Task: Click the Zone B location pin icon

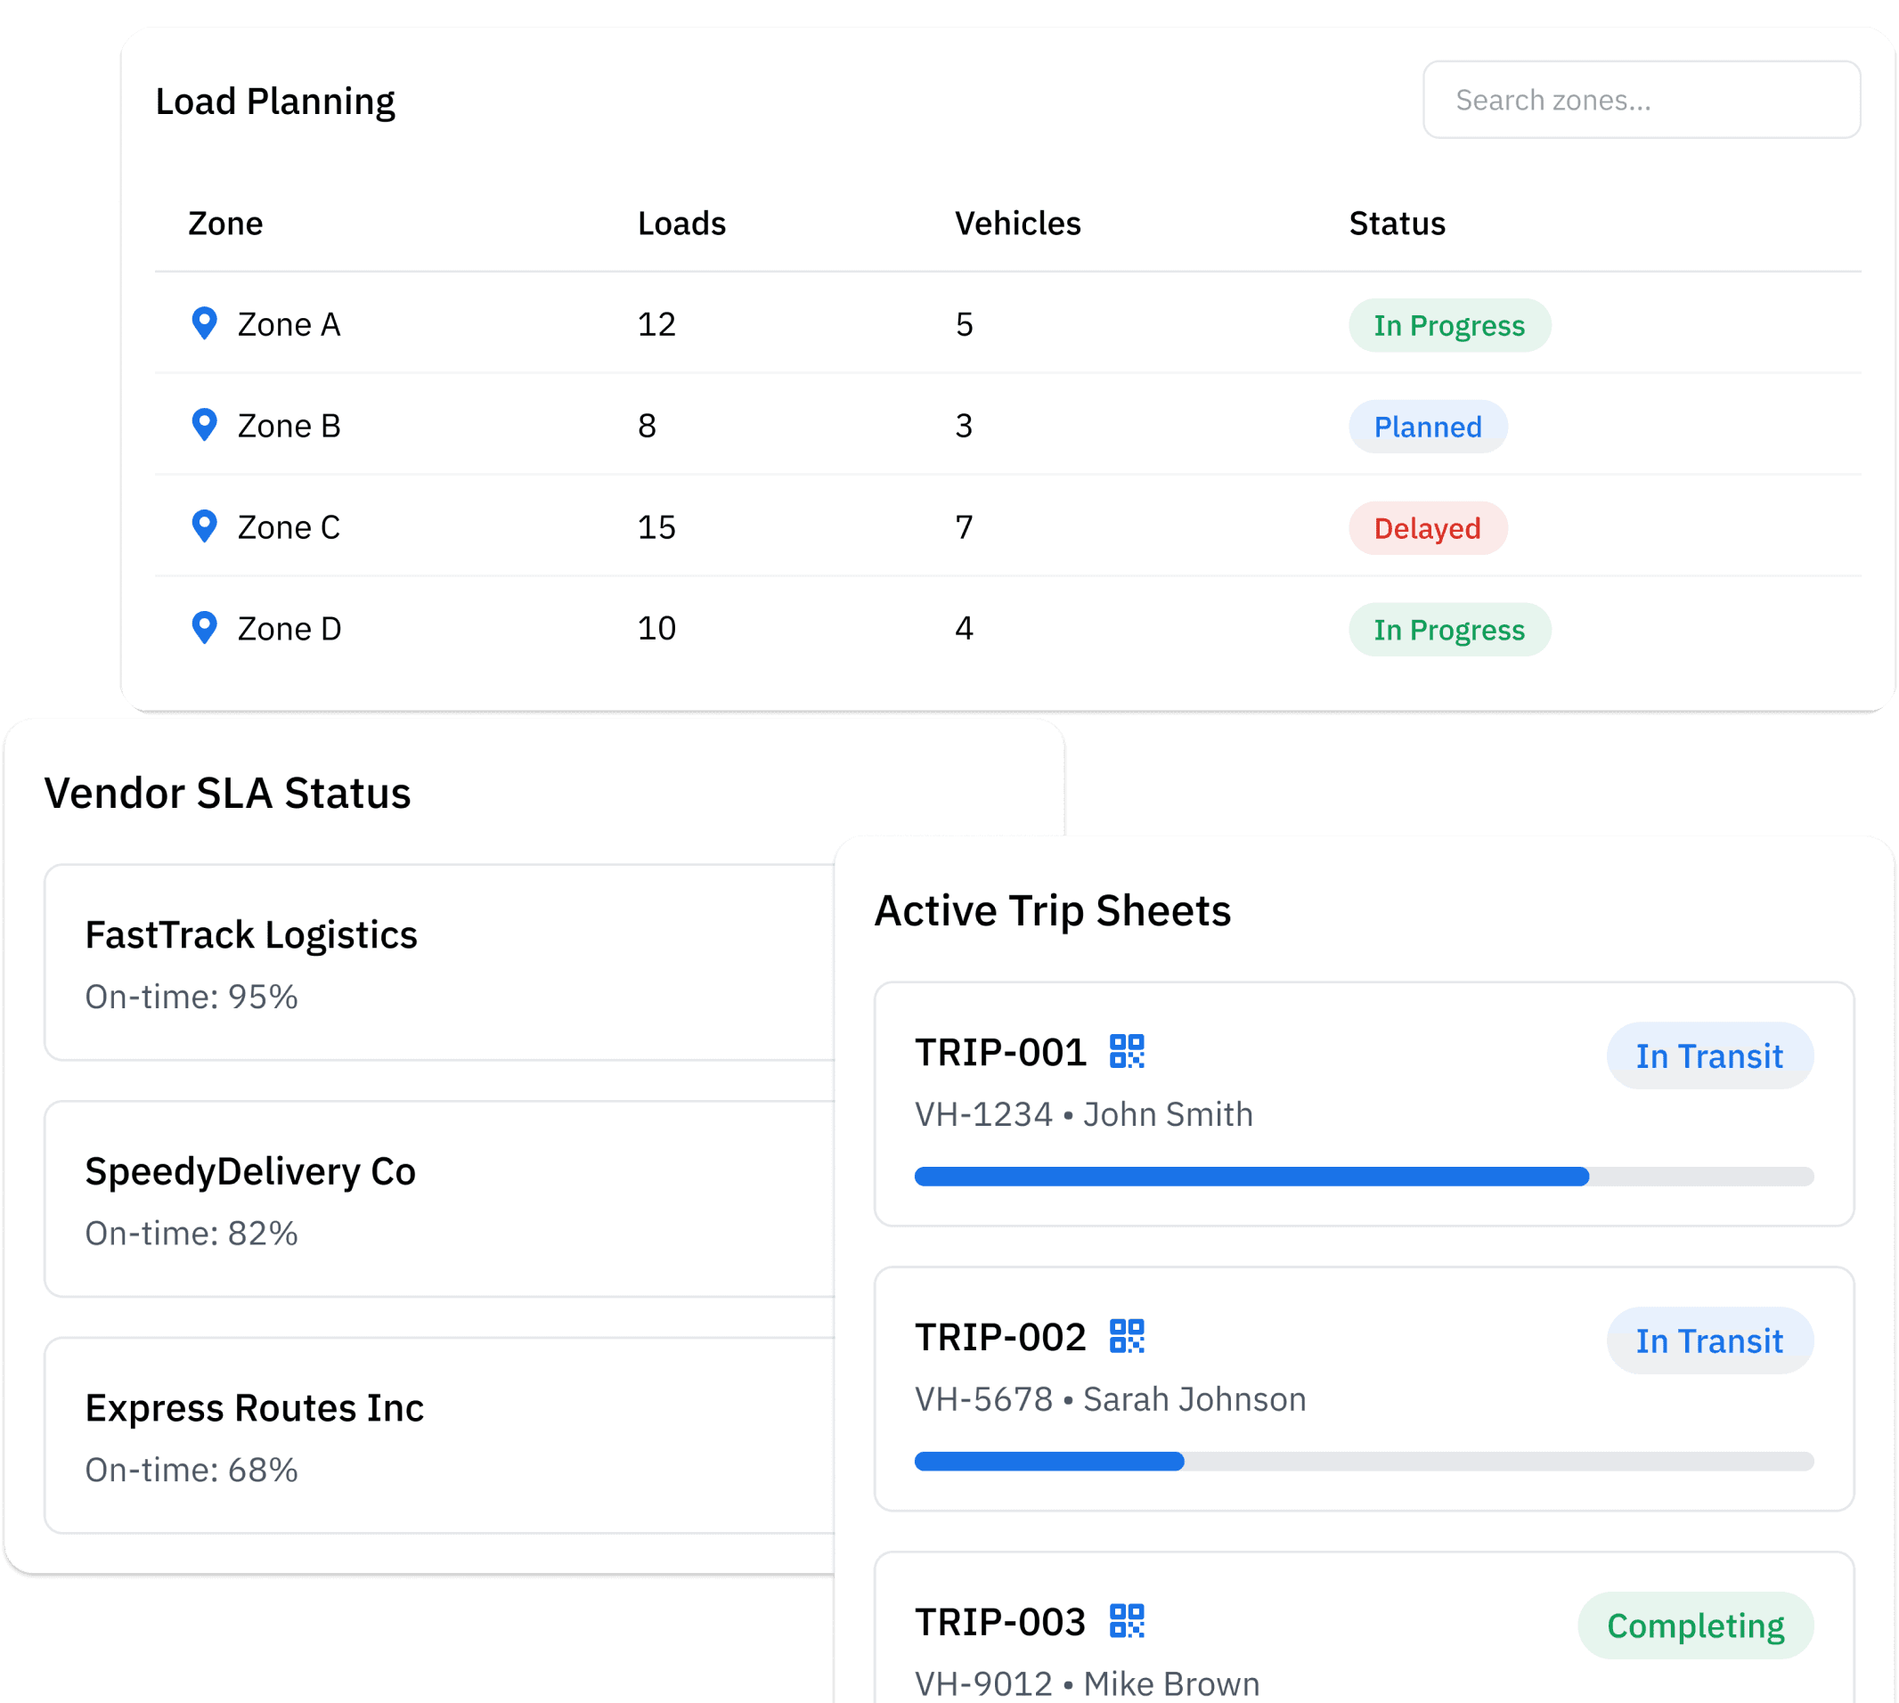Action: tap(204, 425)
